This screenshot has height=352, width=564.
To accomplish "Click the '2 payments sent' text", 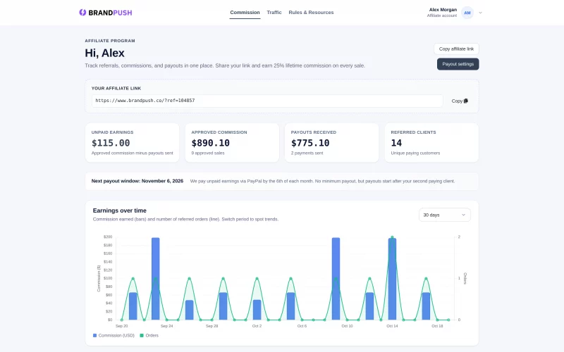I will pyautogui.click(x=307, y=153).
